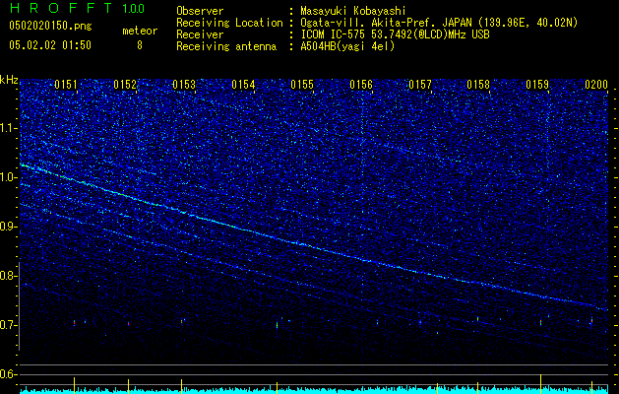This screenshot has height=394, width=619.
Task: Click the 1.1 kHz axis label
Action: point(9,128)
